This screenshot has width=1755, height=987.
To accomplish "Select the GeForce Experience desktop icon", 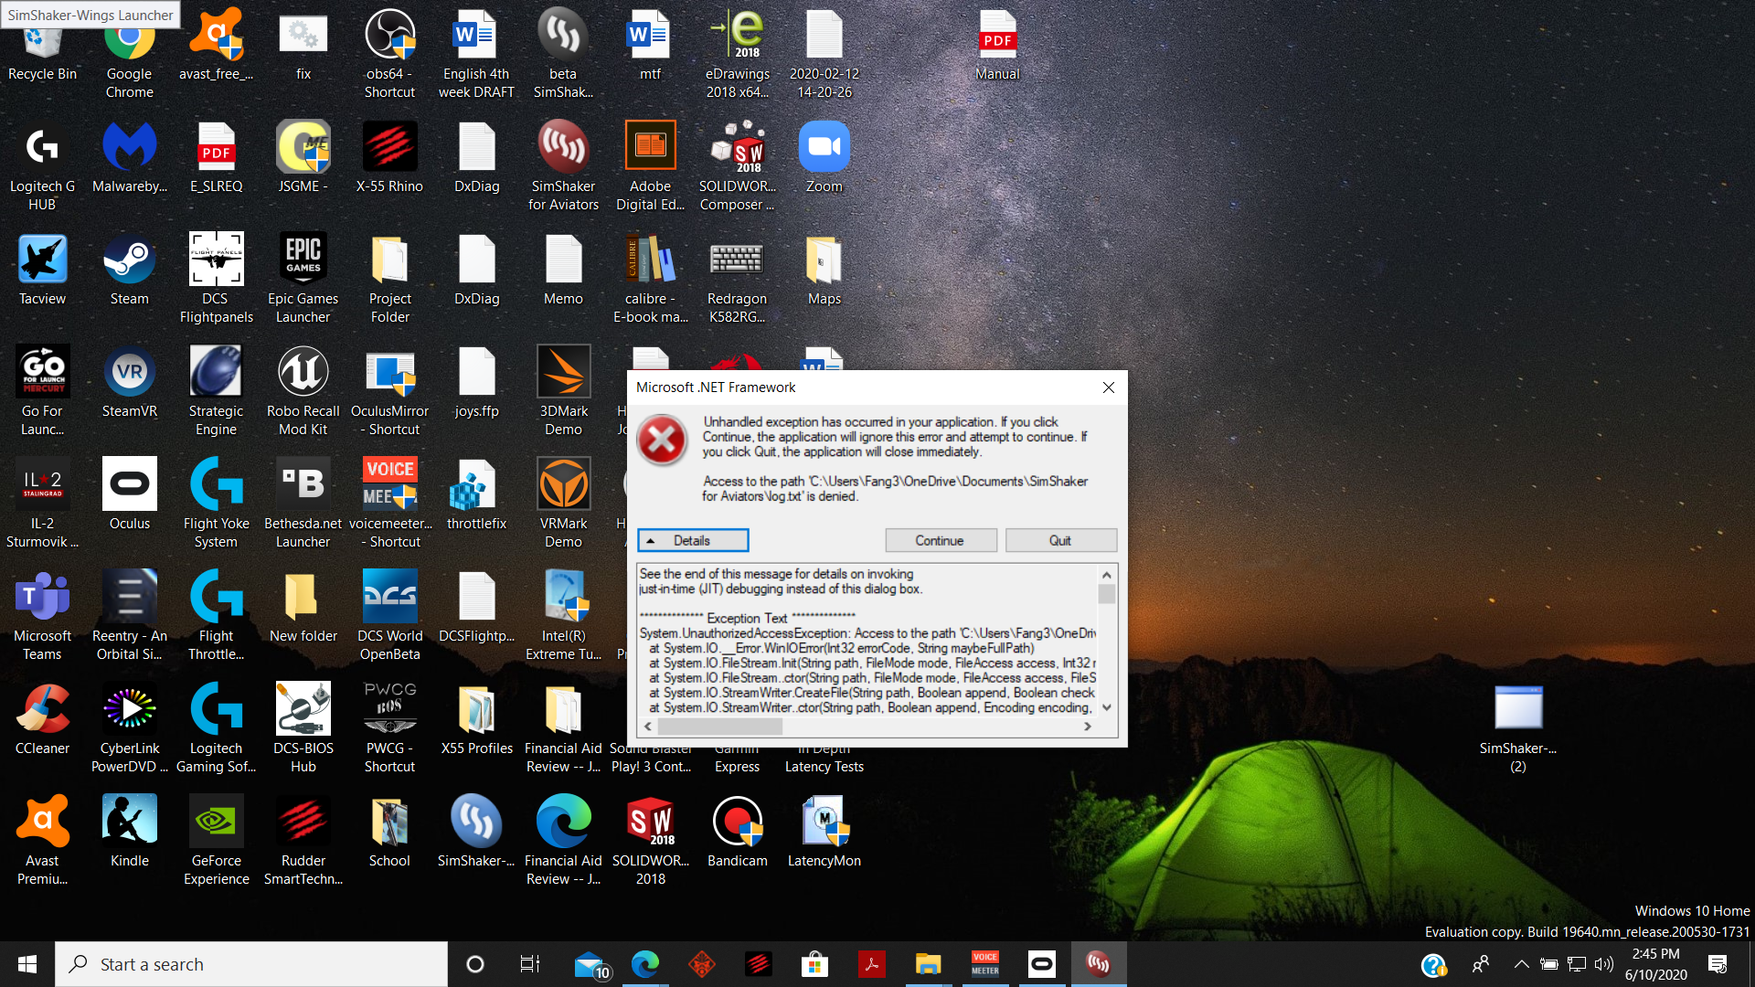I will click(216, 842).
